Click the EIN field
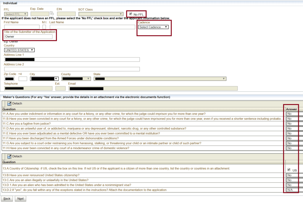 [x=66, y=14]
